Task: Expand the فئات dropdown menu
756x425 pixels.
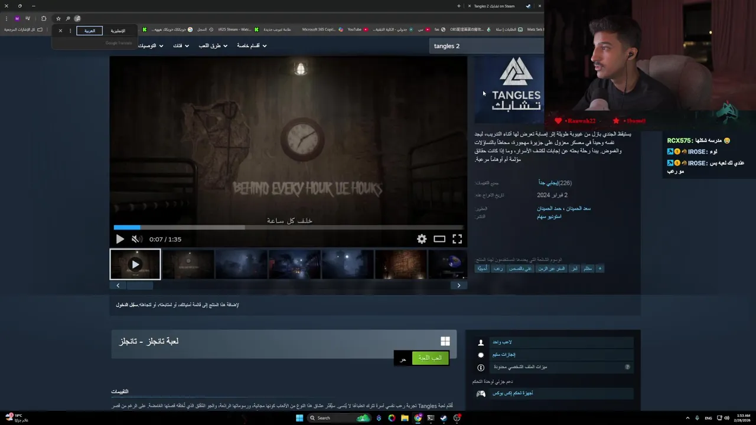Action: tap(181, 46)
